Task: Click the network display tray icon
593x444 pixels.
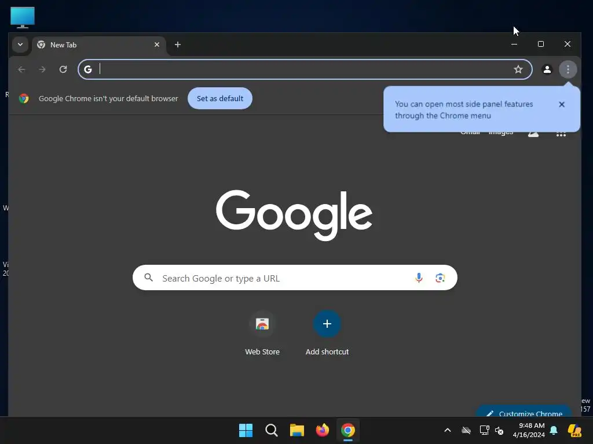Action: 485,430
